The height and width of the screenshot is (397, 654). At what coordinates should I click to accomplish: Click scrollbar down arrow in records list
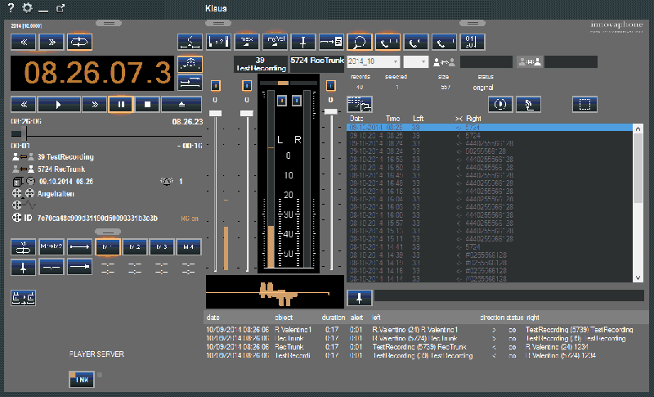click(x=638, y=277)
